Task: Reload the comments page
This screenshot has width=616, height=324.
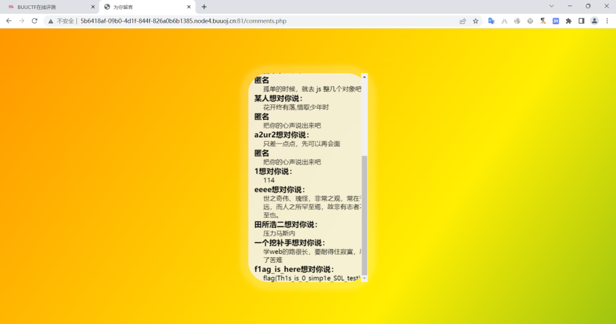Action: point(34,20)
